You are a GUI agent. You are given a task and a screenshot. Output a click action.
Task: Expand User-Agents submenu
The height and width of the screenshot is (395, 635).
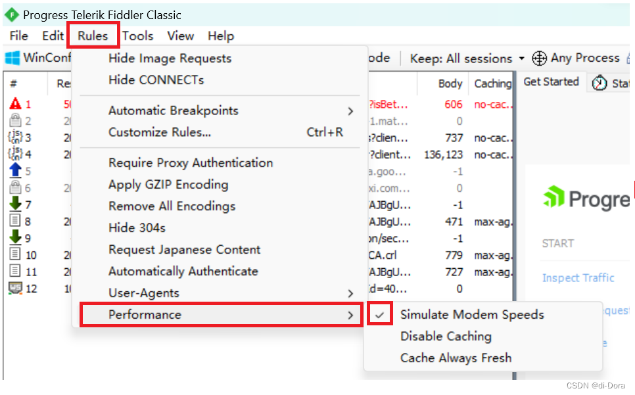pyautogui.click(x=220, y=293)
